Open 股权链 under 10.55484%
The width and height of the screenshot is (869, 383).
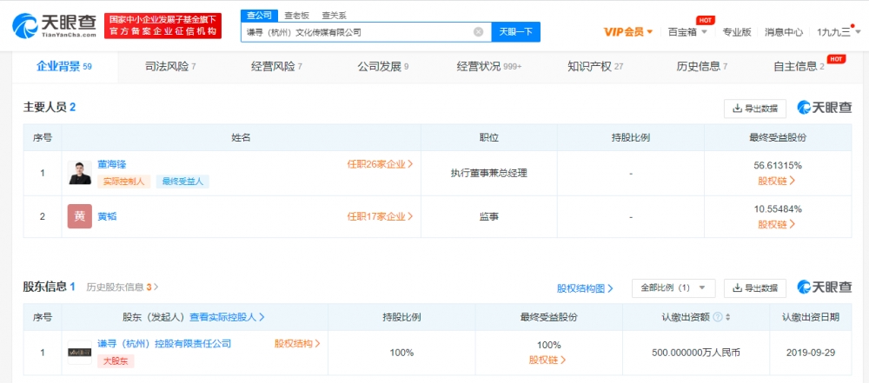coord(777,224)
